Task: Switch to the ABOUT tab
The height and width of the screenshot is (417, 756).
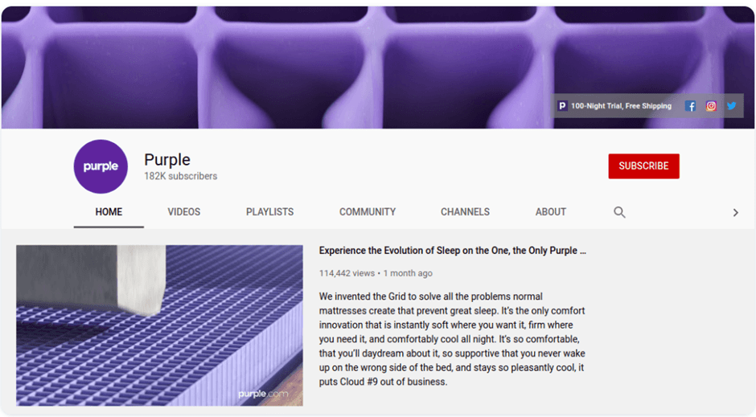Action: click(x=551, y=212)
